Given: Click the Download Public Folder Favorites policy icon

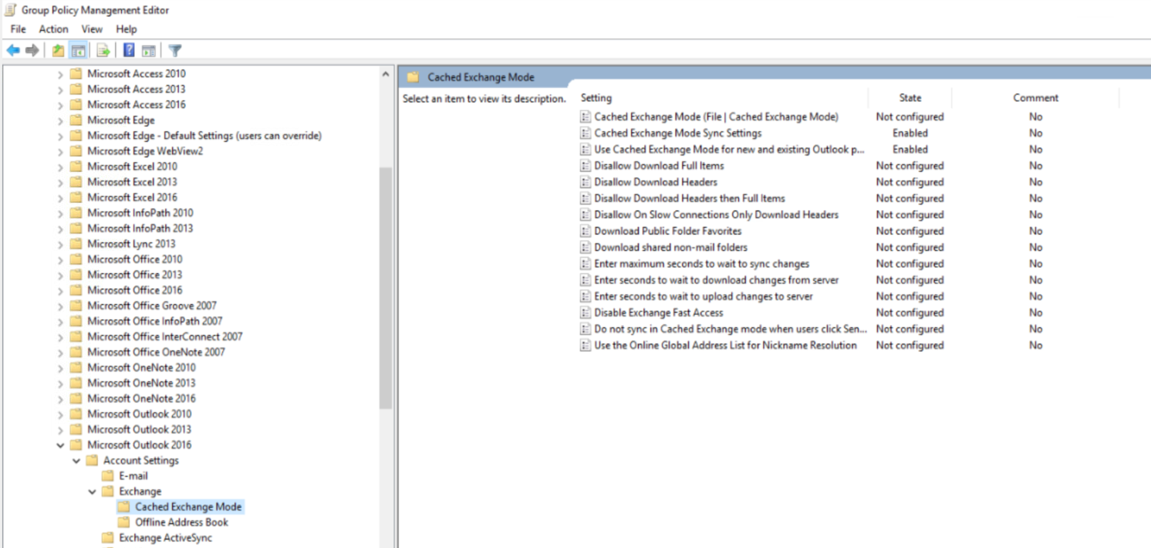Looking at the screenshot, I should coord(586,232).
